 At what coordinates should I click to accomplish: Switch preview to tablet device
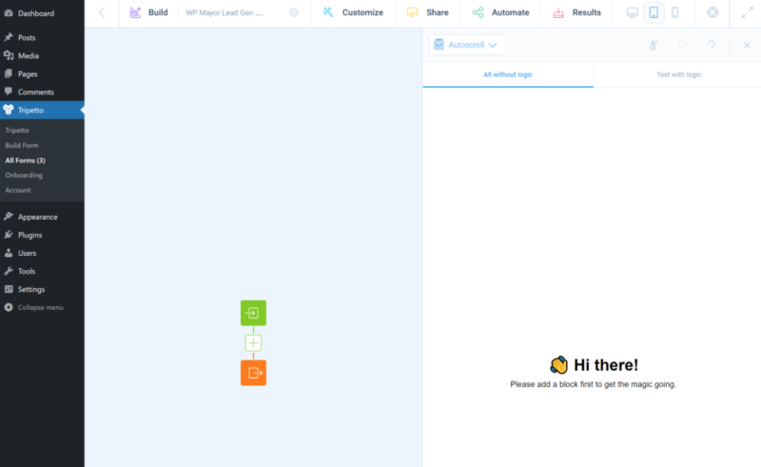coord(654,12)
